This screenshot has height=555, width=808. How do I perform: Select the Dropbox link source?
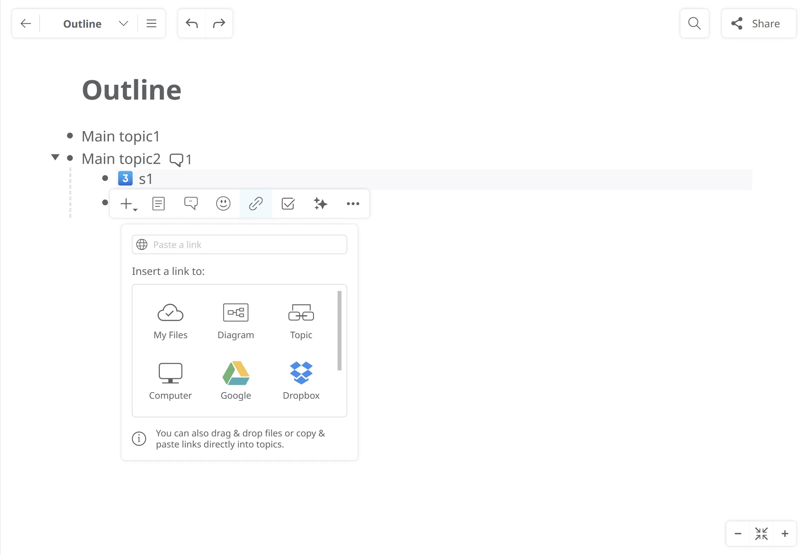pyautogui.click(x=301, y=381)
